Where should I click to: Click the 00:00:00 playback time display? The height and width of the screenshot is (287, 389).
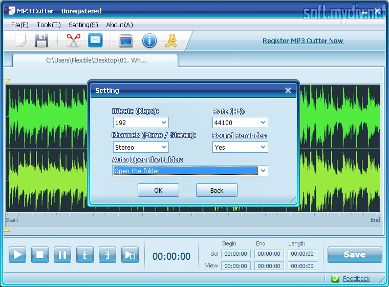click(171, 256)
